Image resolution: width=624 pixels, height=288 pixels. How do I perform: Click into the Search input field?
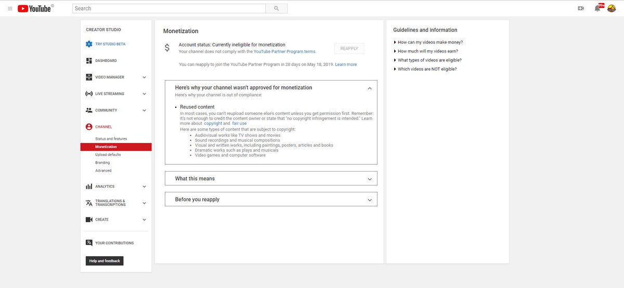click(169, 8)
